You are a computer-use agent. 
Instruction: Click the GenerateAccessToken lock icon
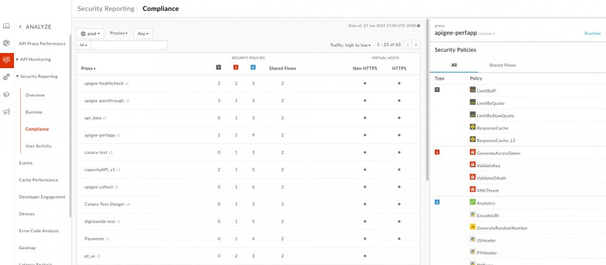click(472, 152)
